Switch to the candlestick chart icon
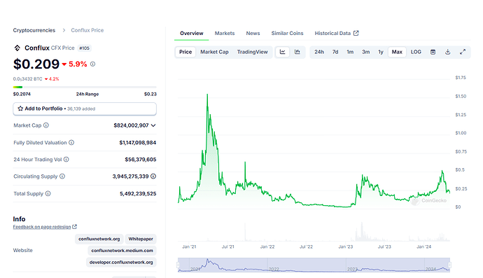 [297, 52]
